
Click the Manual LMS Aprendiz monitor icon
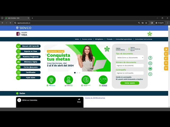click(18, 46)
